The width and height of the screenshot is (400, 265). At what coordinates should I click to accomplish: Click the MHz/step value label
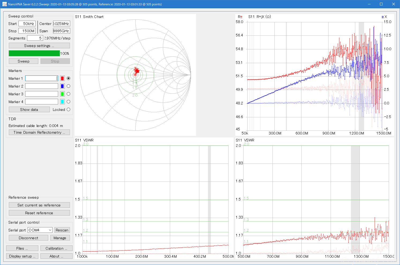(x=58, y=38)
